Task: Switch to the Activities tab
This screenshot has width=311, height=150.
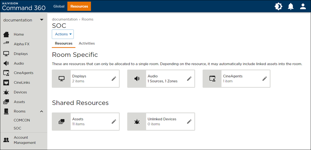Action: [87, 44]
